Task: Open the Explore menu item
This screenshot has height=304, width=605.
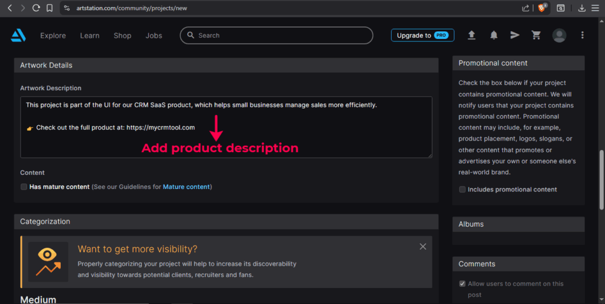Action: (x=53, y=35)
